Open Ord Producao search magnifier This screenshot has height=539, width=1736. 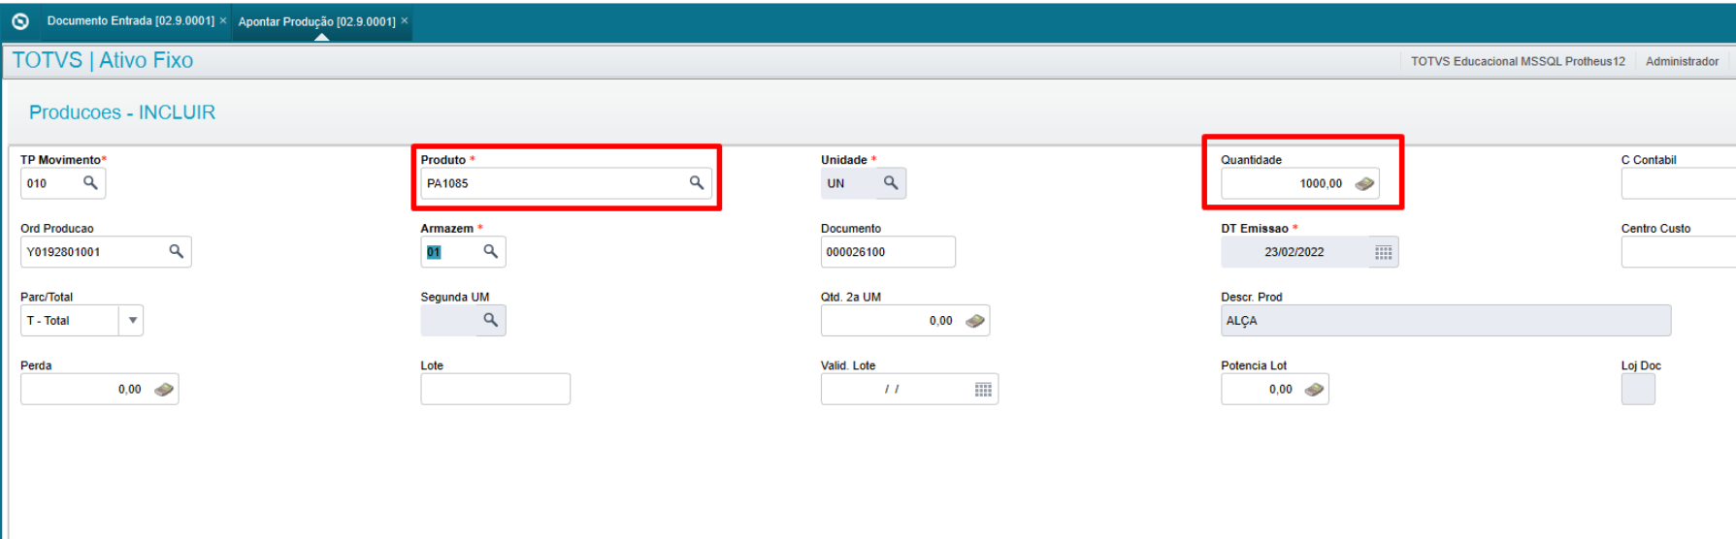pyautogui.click(x=177, y=251)
